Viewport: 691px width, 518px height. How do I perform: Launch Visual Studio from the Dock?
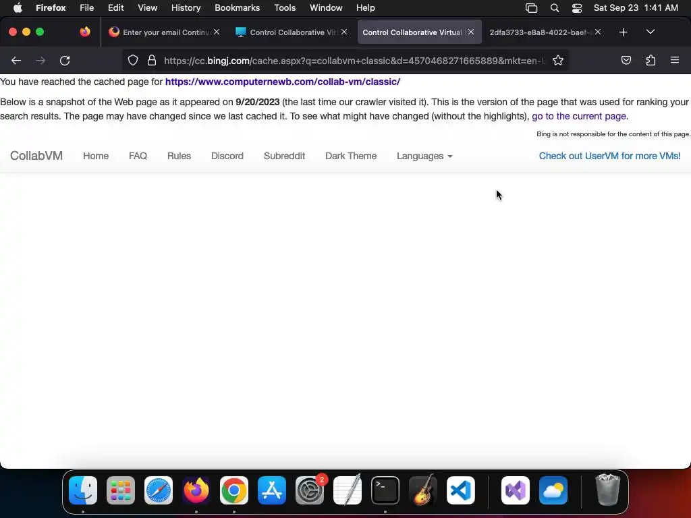516,490
